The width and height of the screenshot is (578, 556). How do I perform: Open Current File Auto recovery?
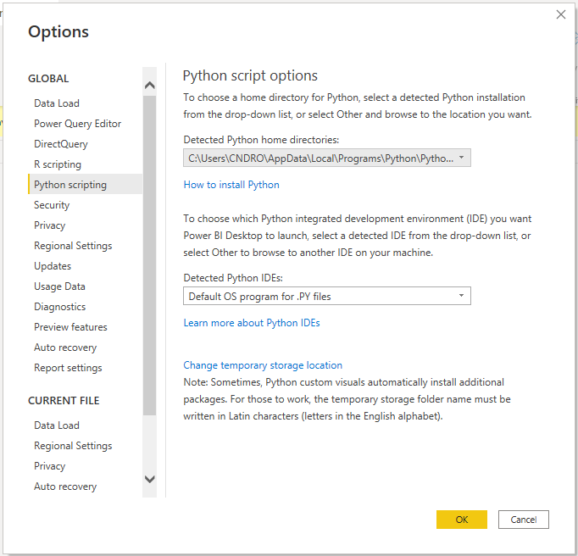(65, 486)
